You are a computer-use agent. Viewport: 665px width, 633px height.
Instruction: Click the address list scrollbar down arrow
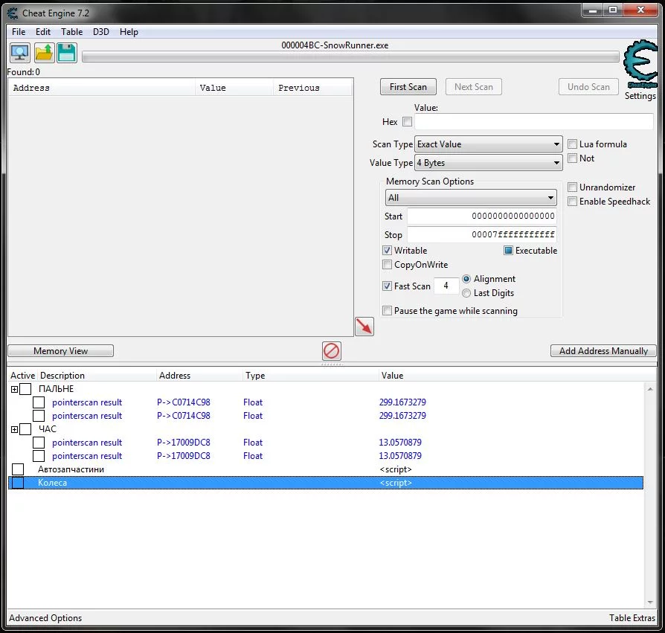(650, 603)
